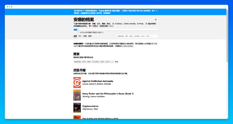Open the 影子图书馆 link in description
The height and width of the screenshot is (124, 233).
coord(155,44)
